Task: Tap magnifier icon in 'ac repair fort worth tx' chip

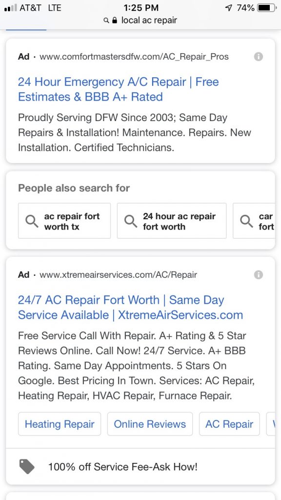Action: click(x=32, y=221)
